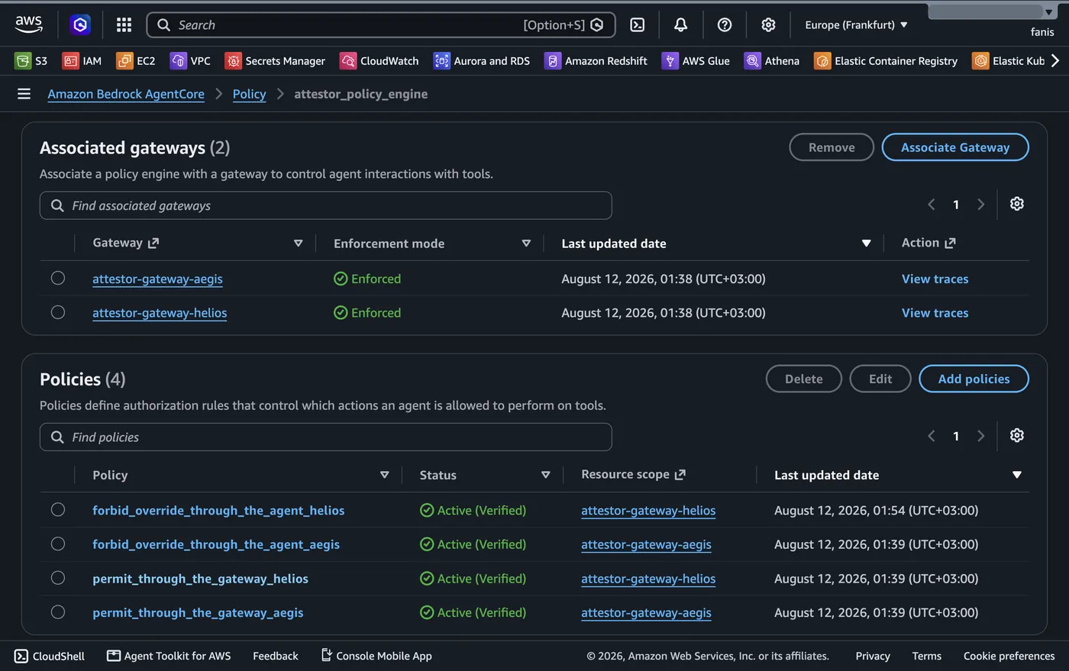The height and width of the screenshot is (671, 1069).
Task: View traces for attestor-gateway-aegis
Action: (935, 279)
